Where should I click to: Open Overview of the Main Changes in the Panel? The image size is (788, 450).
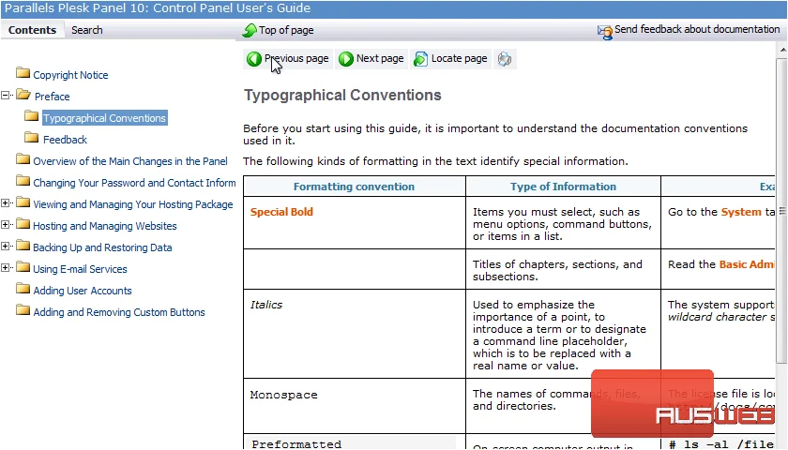pos(130,161)
